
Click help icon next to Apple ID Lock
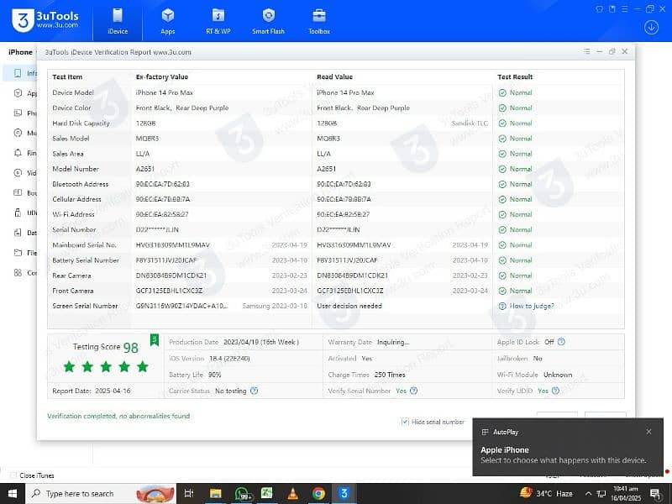[561, 342]
